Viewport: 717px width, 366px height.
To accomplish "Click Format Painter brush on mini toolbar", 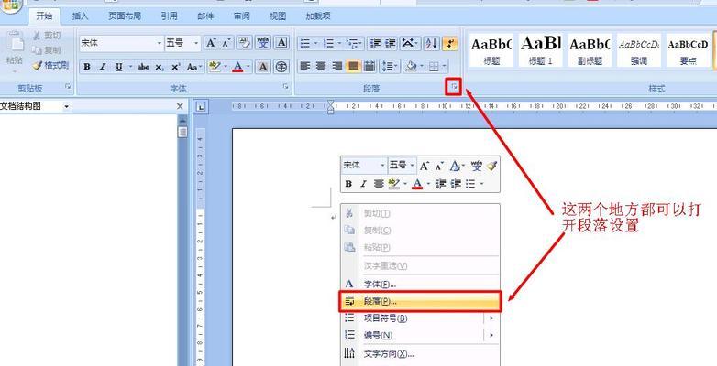I will [491, 167].
